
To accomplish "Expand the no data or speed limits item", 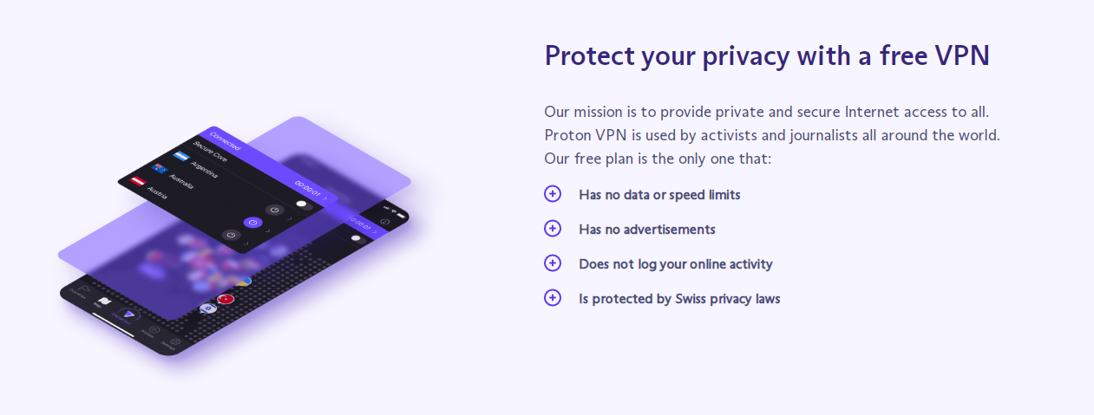I will [553, 194].
